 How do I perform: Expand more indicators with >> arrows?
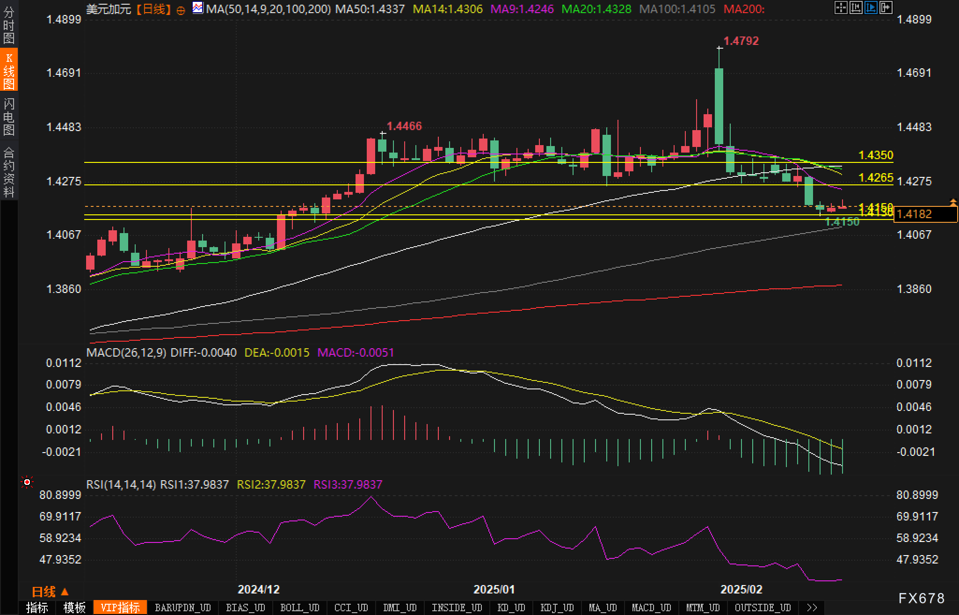(812, 608)
